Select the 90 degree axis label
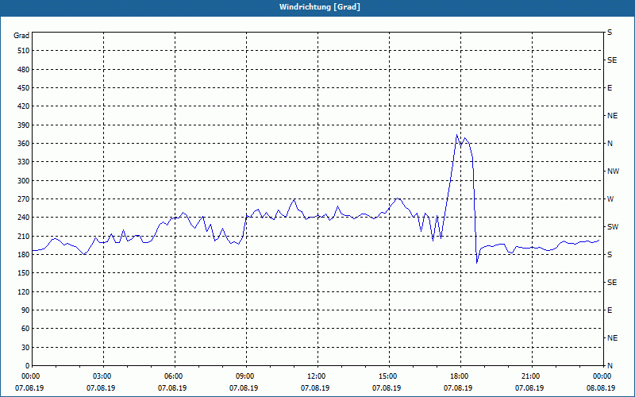The width and height of the screenshot is (635, 397). click(x=25, y=310)
